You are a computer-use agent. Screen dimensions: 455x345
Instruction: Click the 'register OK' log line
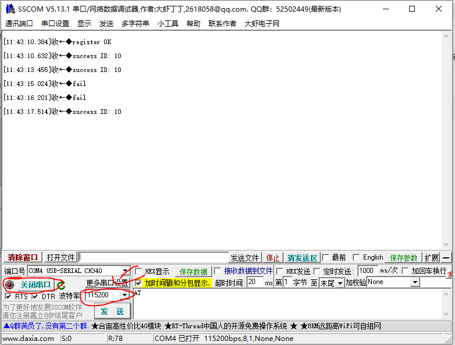(x=57, y=42)
